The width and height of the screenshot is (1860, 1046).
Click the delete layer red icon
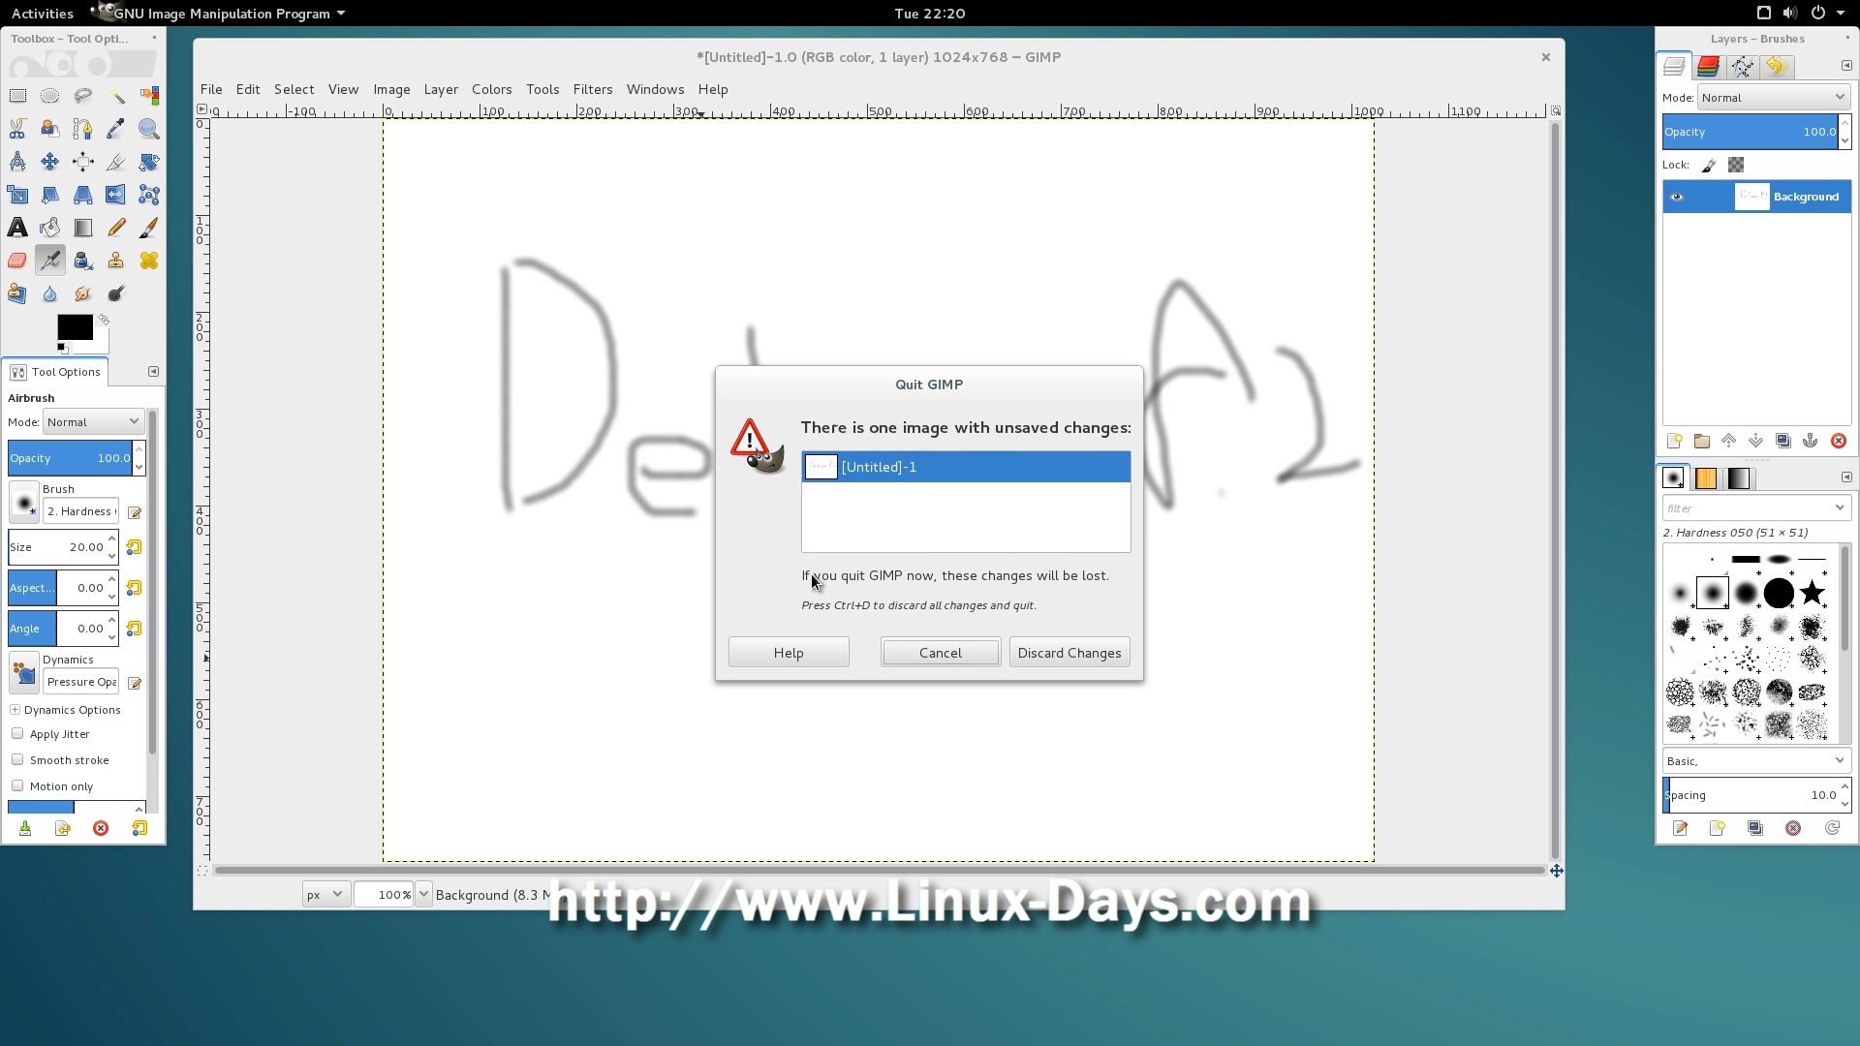[x=1838, y=441]
